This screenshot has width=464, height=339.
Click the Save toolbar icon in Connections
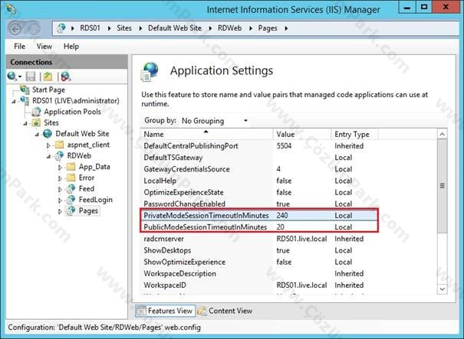31,77
